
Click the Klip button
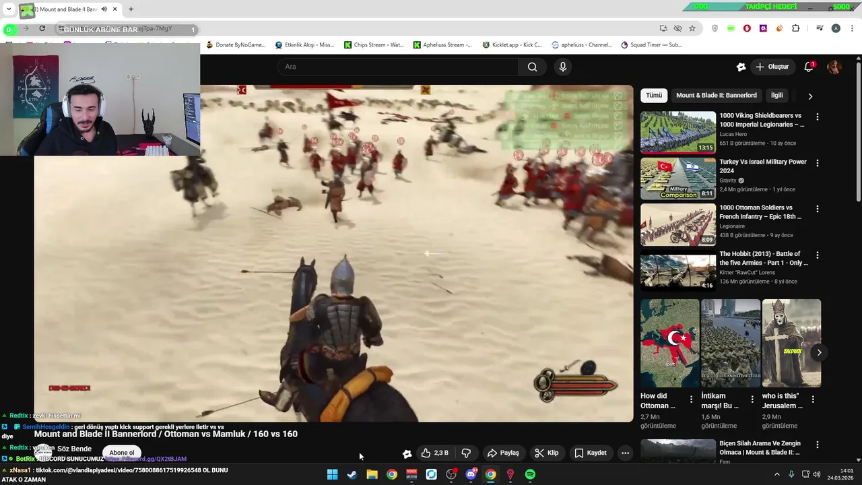(546, 453)
